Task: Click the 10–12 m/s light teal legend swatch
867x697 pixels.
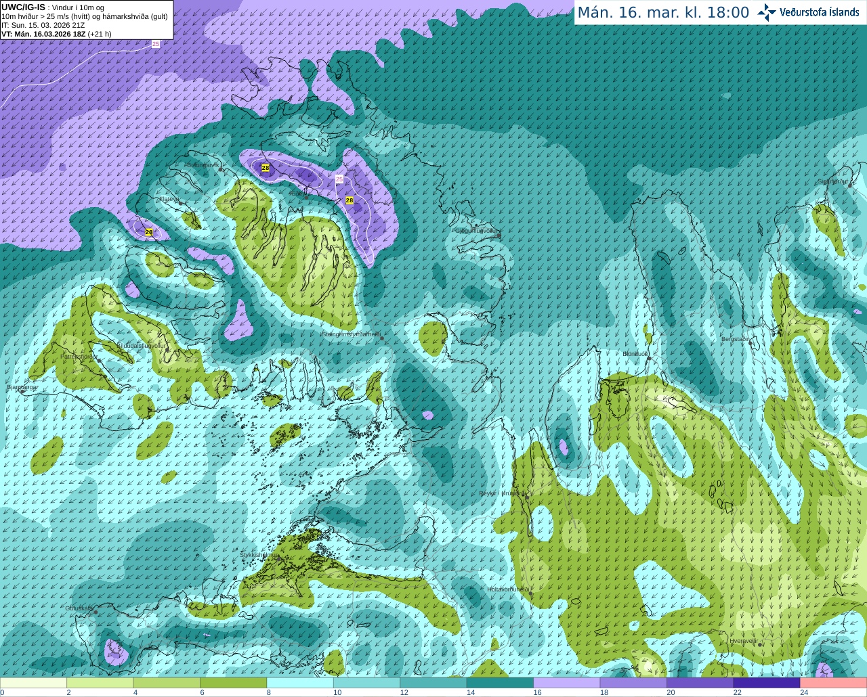Action: (x=367, y=683)
